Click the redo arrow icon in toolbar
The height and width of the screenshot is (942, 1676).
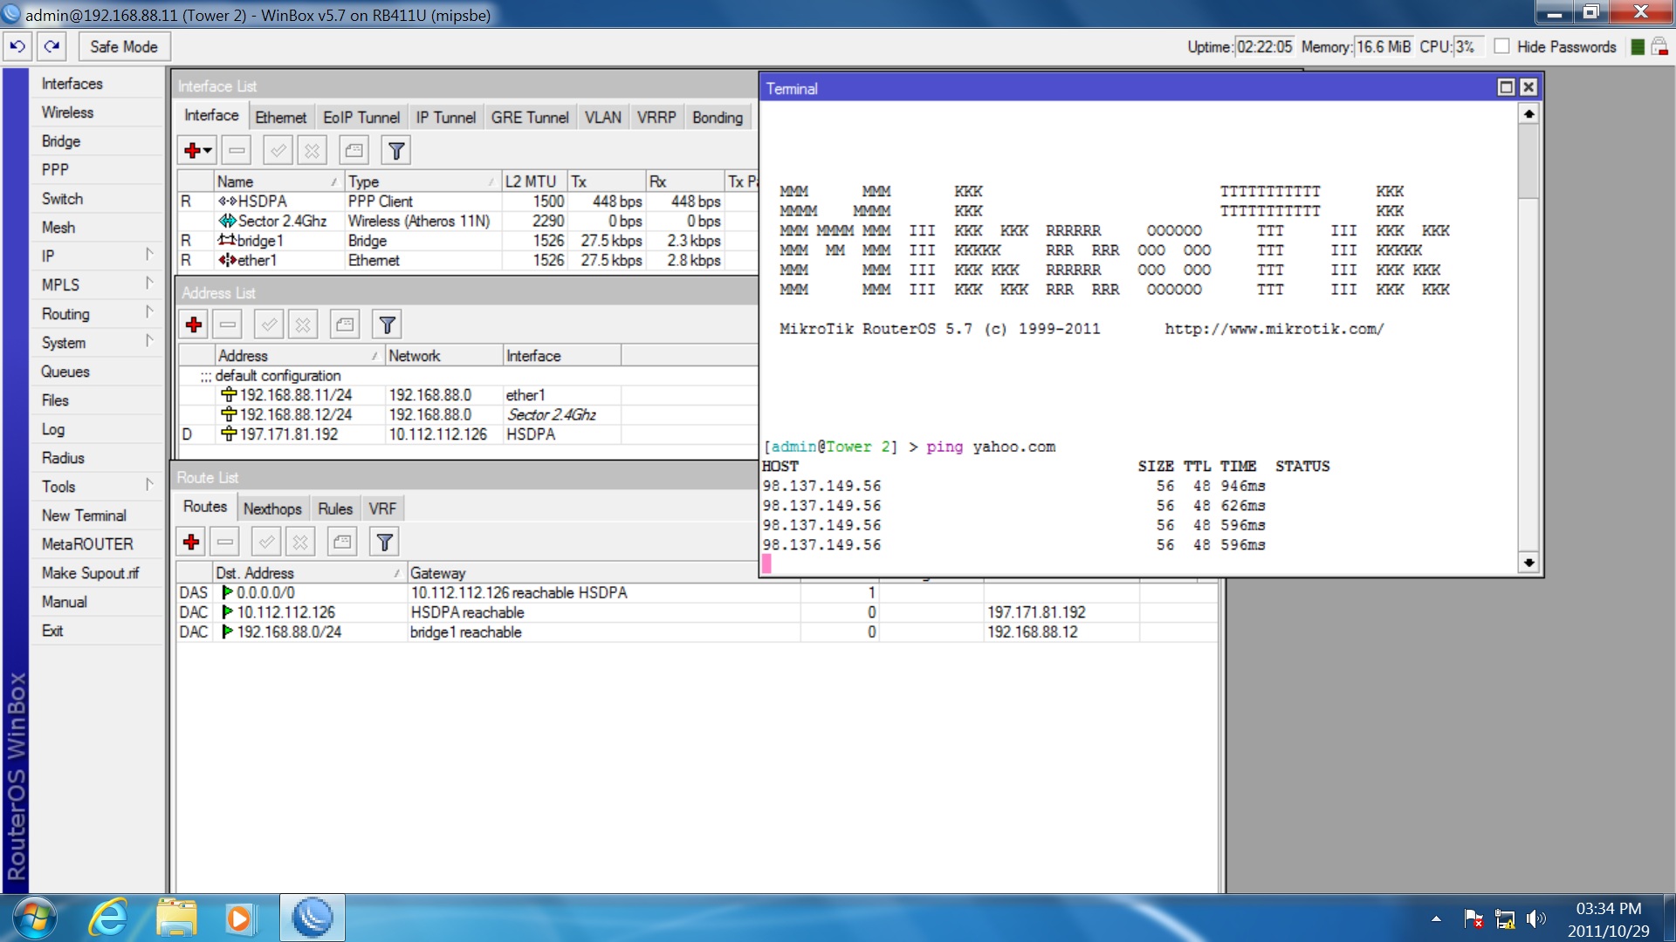tap(52, 46)
